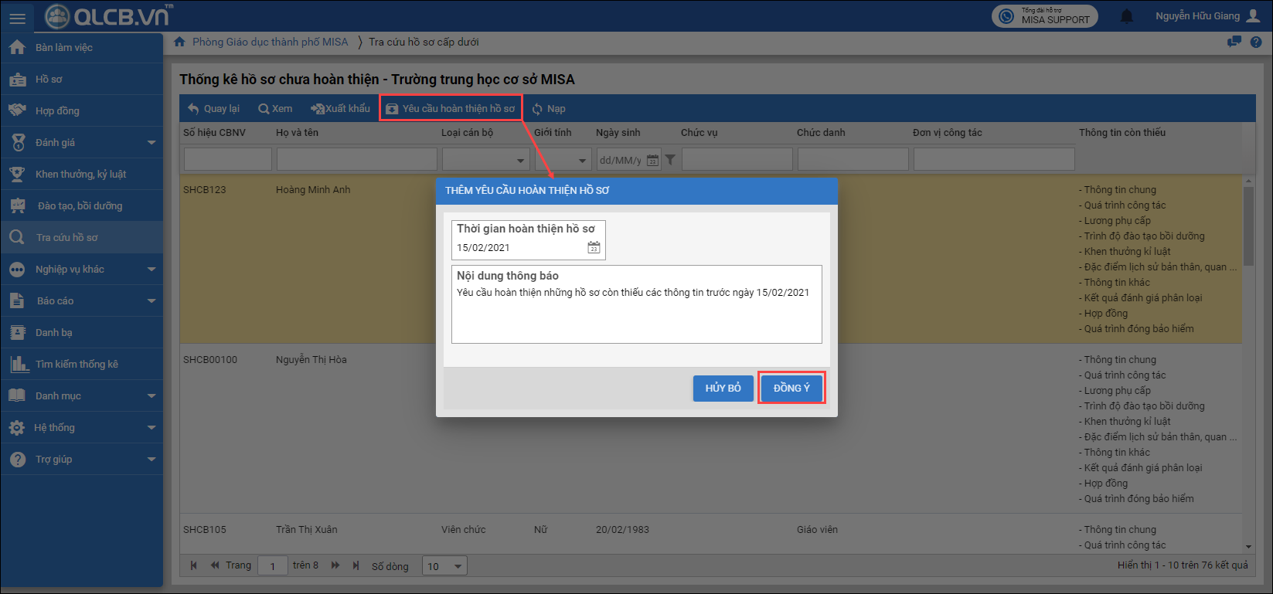Image resolution: width=1273 pixels, height=594 pixels.
Task: Click the Nội dung thông báo text area
Action: pos(636,317)
